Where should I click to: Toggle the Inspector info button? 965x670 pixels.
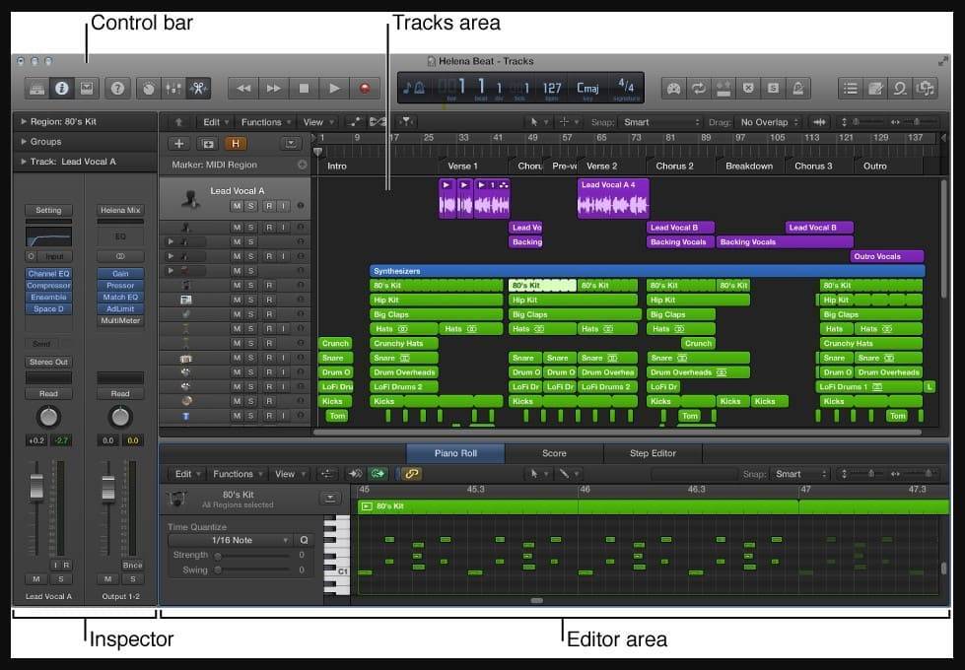[x=61, y=89]
